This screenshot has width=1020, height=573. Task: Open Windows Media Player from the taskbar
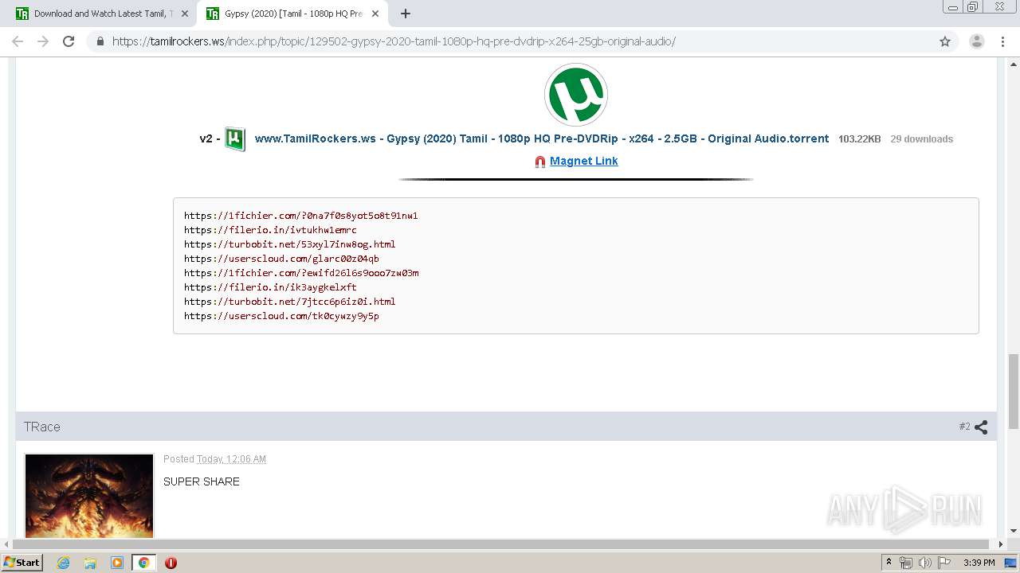pyautogui.click(x=117, y=563)
